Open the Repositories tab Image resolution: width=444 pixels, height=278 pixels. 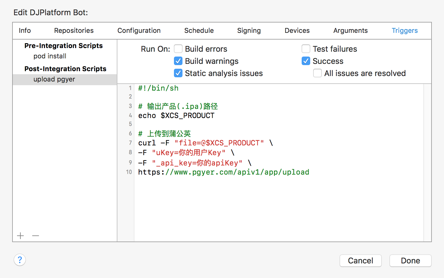(74, 31)
